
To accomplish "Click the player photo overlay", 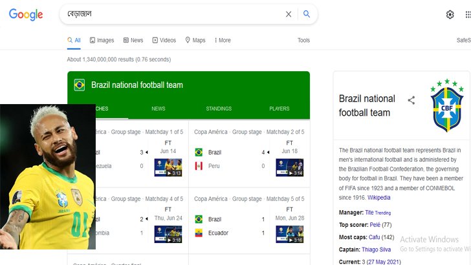I will click(48, 176).
